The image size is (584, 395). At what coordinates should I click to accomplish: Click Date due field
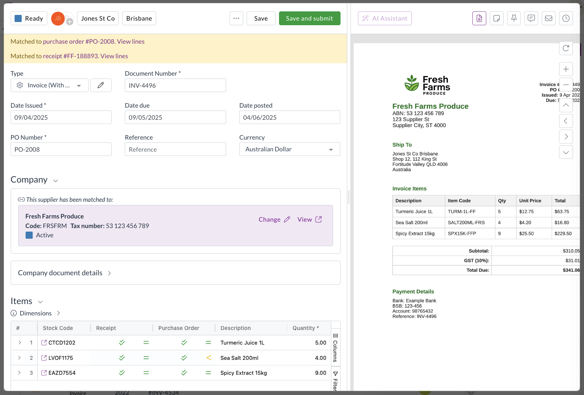click(x=175, y=117)
